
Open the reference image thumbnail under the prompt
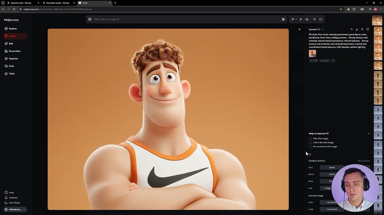[312, 53]
